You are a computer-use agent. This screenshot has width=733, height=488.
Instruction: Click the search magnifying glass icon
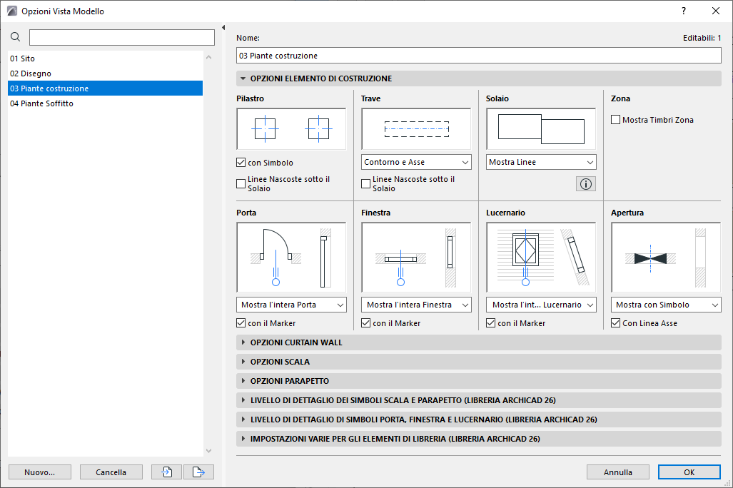pos(15,36)
